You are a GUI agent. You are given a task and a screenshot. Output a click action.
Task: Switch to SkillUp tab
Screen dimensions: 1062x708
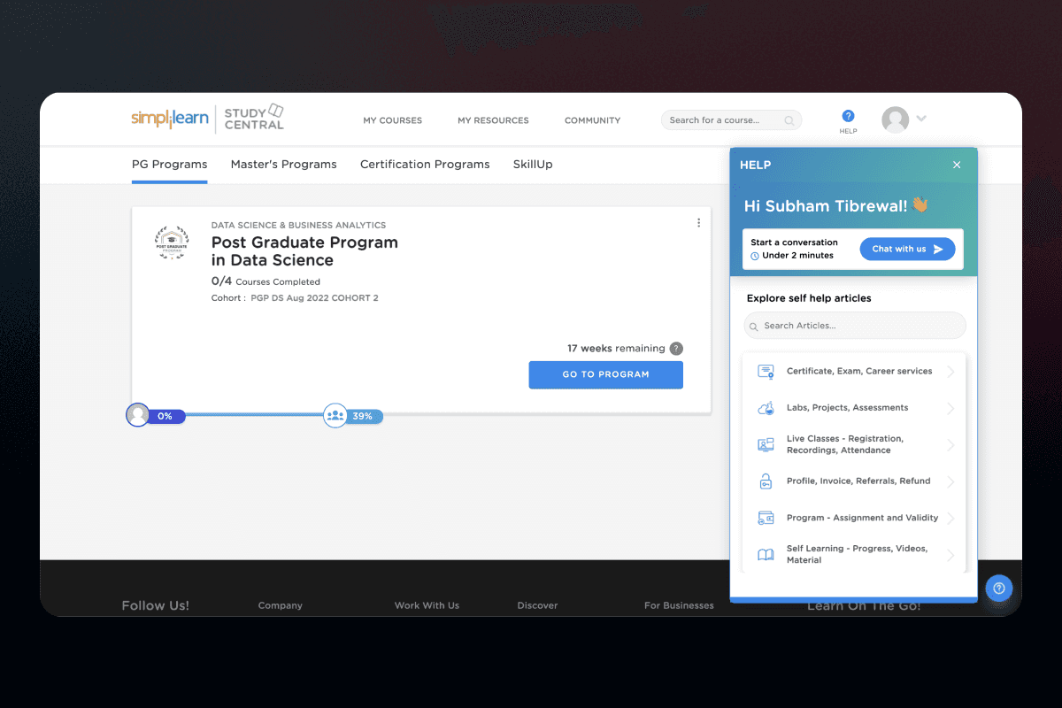click(x=533, y=165)
